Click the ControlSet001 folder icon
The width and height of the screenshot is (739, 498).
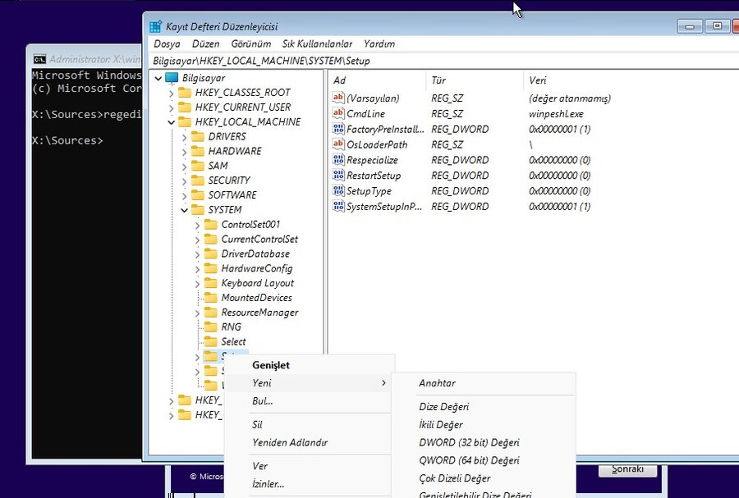click(x=211, y=225)
